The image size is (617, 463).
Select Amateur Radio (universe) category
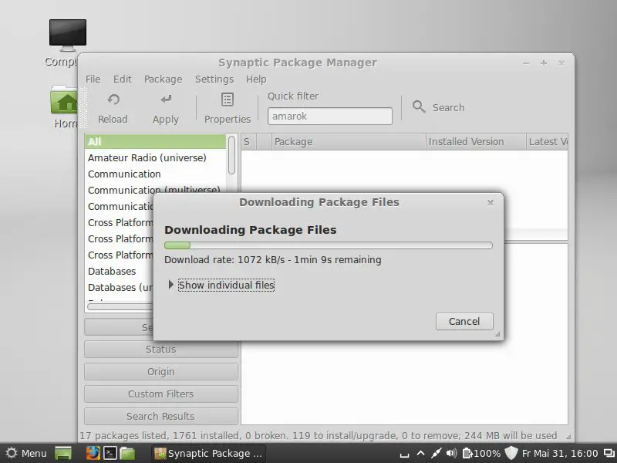point(147,158)
